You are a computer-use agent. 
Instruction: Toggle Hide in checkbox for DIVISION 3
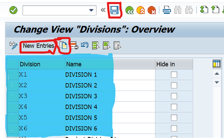(174, 96)
